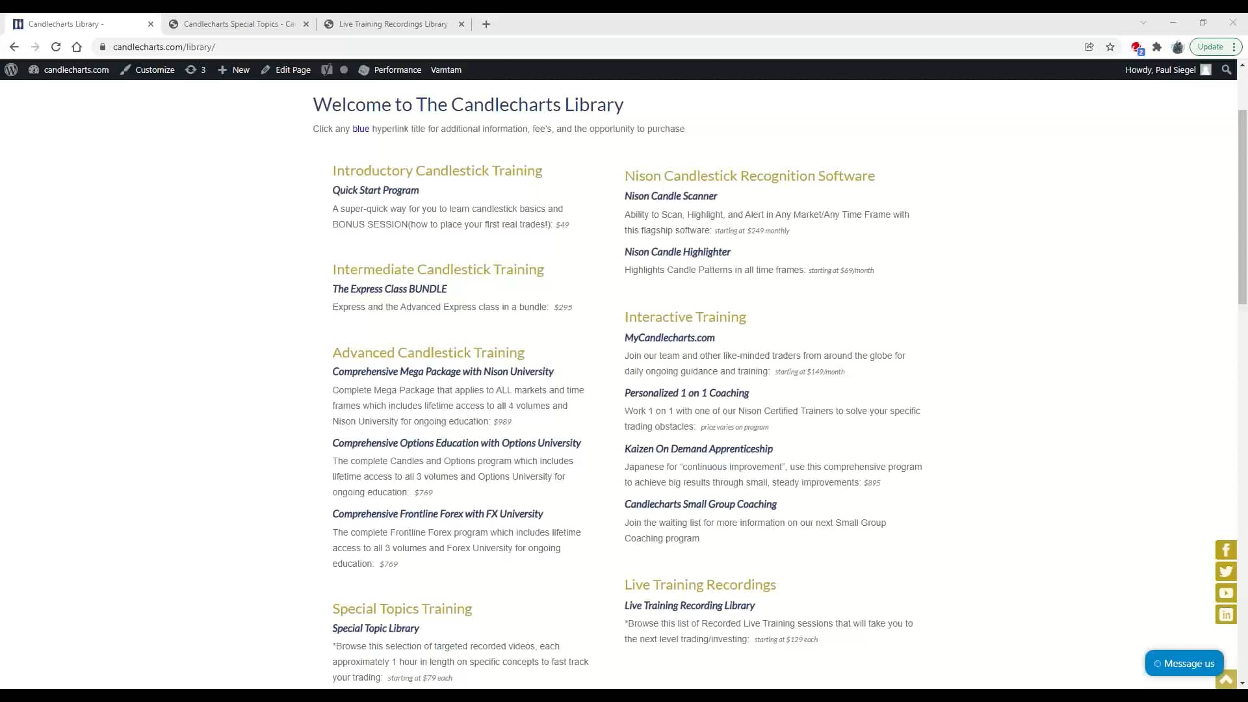Open the MyCandlecharts.com link
The height and width of the screenshot is (702, 1248).
point(669,337)
